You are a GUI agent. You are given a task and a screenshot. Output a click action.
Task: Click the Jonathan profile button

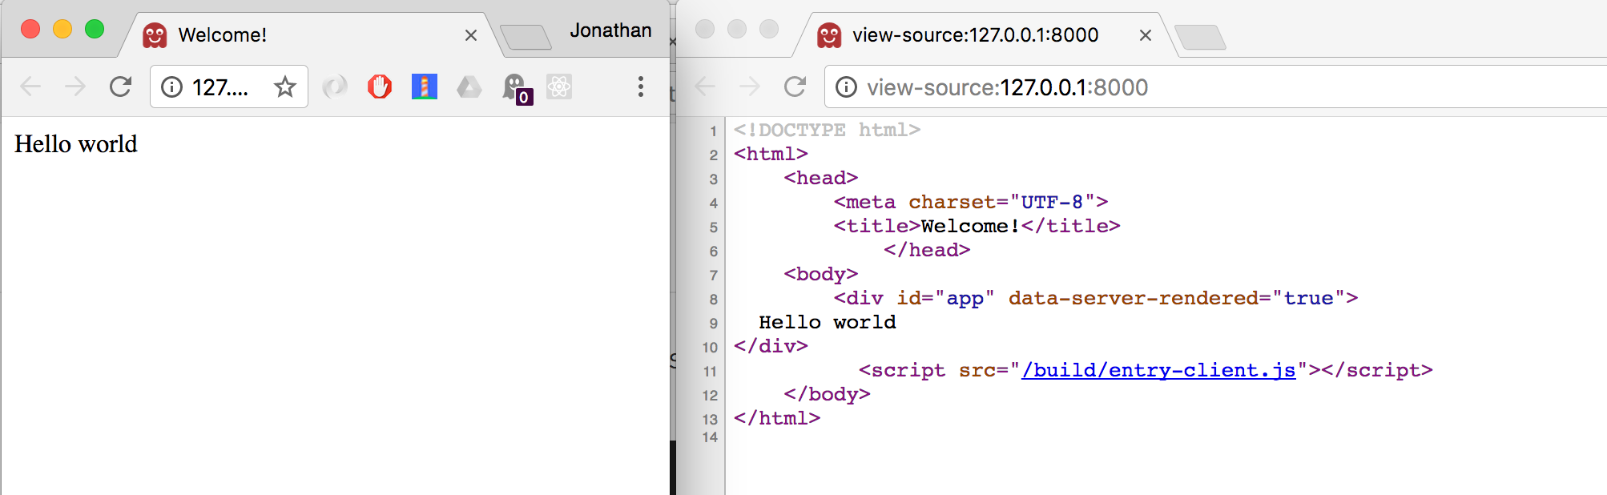(x=610, y=30)
